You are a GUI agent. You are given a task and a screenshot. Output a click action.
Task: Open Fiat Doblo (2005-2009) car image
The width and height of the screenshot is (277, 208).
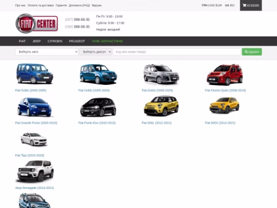pos(98,74)
